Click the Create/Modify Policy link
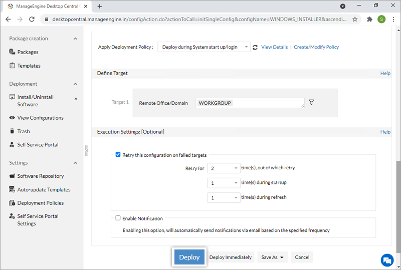Viewport: 401px width, 270px height. [316, 47]
